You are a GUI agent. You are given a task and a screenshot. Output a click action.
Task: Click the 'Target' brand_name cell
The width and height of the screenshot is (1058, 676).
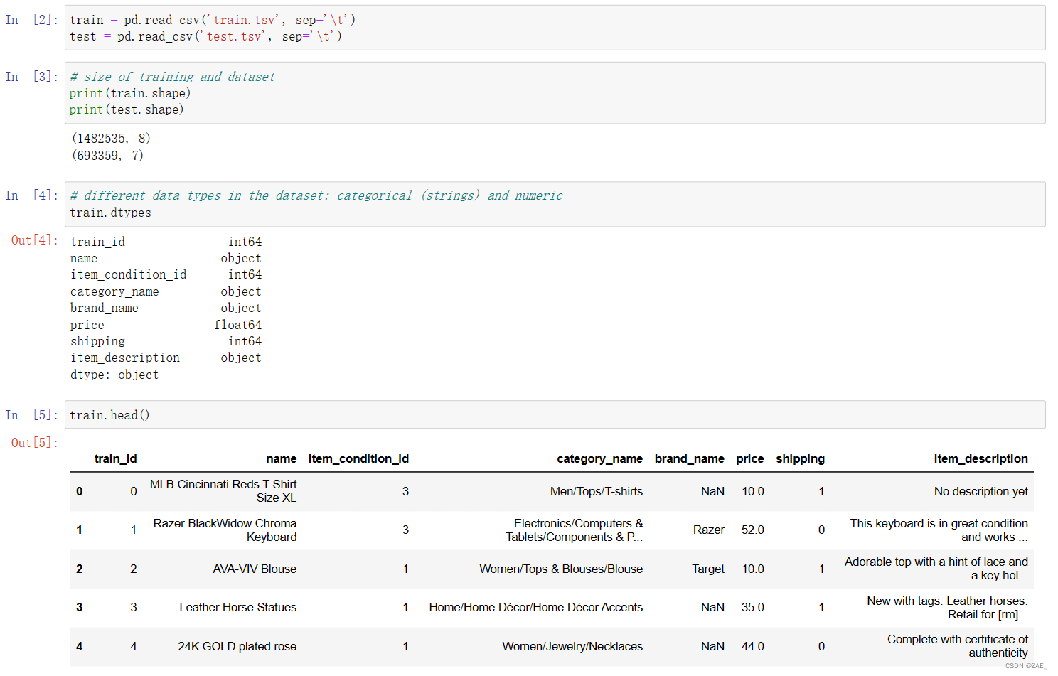708,569
